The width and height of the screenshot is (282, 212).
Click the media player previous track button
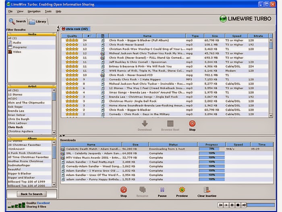220,205
